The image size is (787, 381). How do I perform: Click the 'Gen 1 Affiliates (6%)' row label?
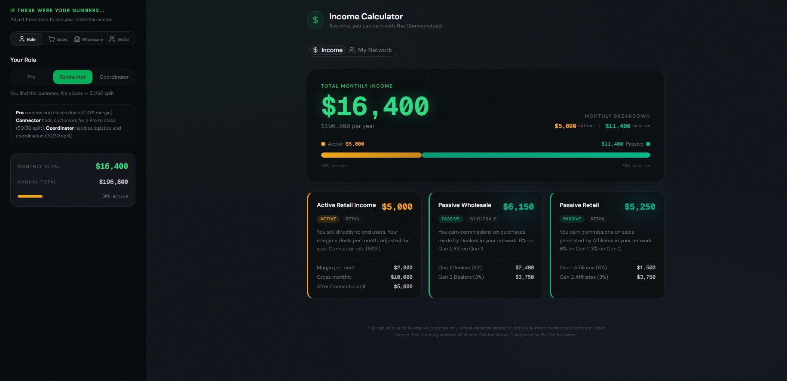584,268
